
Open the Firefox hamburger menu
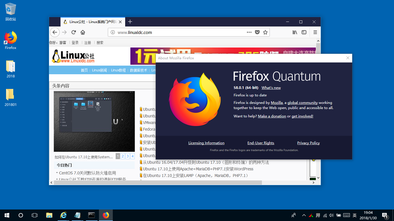(315, 32)
